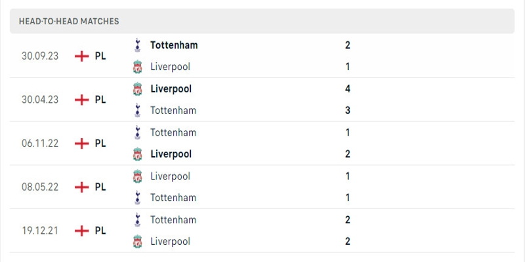
Task: Select PL league label for 08.05.22 match
Action: click(100, 187)
